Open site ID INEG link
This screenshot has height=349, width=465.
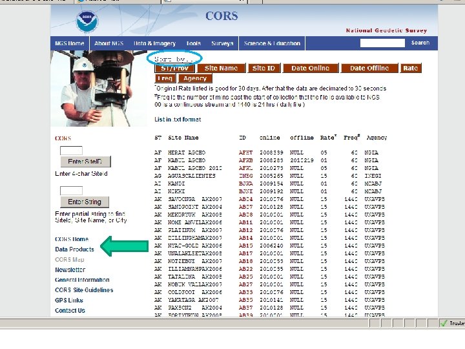coord(245,176)
